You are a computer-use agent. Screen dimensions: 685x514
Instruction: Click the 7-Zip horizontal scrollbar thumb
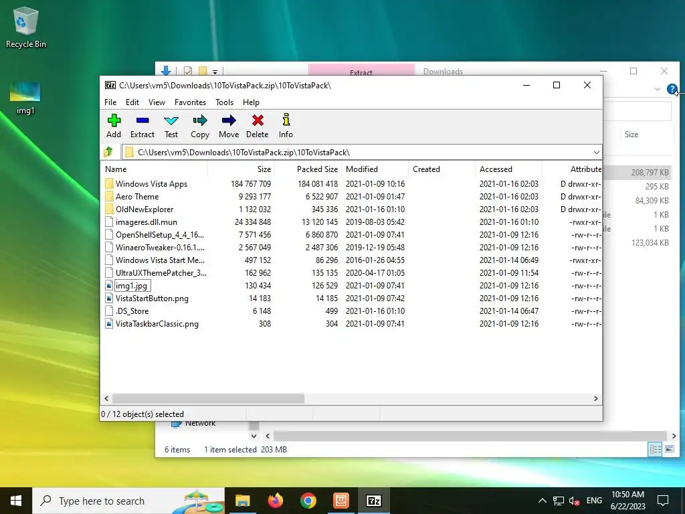(209, 398)
